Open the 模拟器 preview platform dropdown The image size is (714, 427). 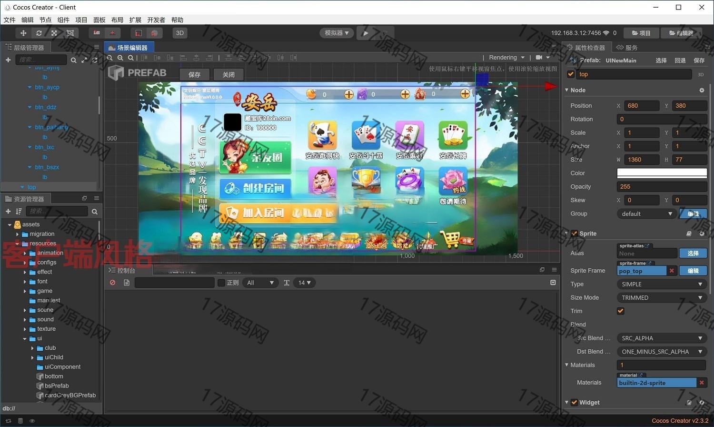pyautogui.click(x=337, y=33)
